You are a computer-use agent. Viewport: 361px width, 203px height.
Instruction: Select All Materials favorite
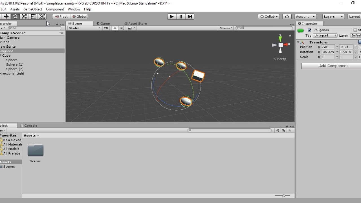click(x=11, y=144)
